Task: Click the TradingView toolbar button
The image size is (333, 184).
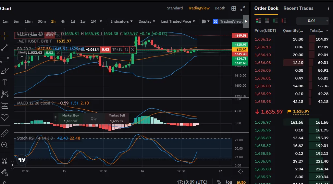Action: pyautogui.click(x=228, y=21)
